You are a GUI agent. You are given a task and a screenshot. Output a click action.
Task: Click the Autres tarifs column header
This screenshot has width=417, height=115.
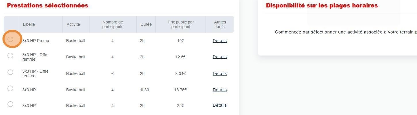pos(220,24)
